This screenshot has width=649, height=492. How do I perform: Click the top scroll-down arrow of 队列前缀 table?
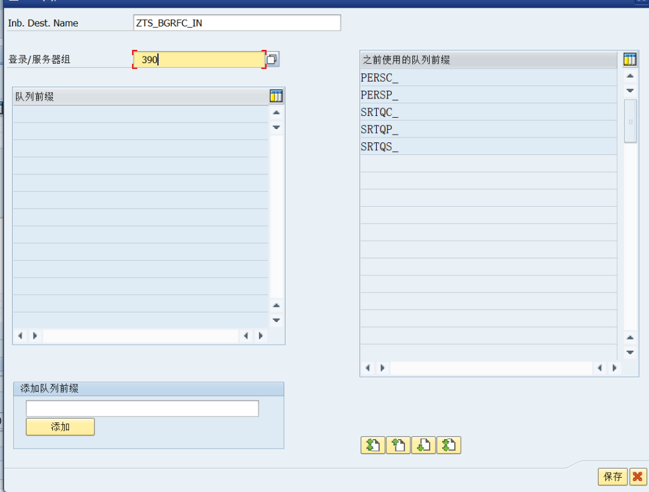pos(276,127)
